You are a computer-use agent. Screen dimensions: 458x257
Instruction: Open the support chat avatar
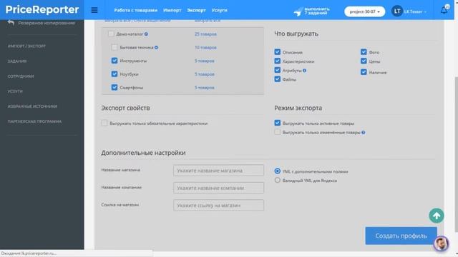[x=441, y=243]
